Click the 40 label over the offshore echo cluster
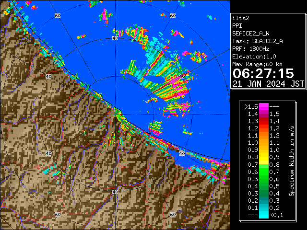 coord(182,76)
